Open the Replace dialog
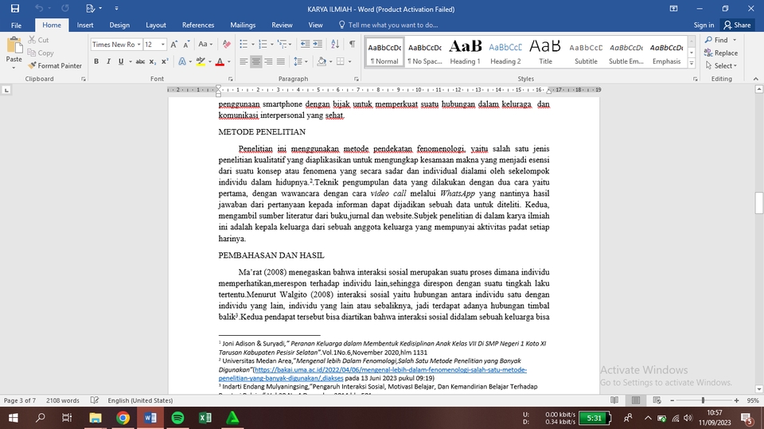This screenshot has width=764, height=429. [x=721, y=53]
